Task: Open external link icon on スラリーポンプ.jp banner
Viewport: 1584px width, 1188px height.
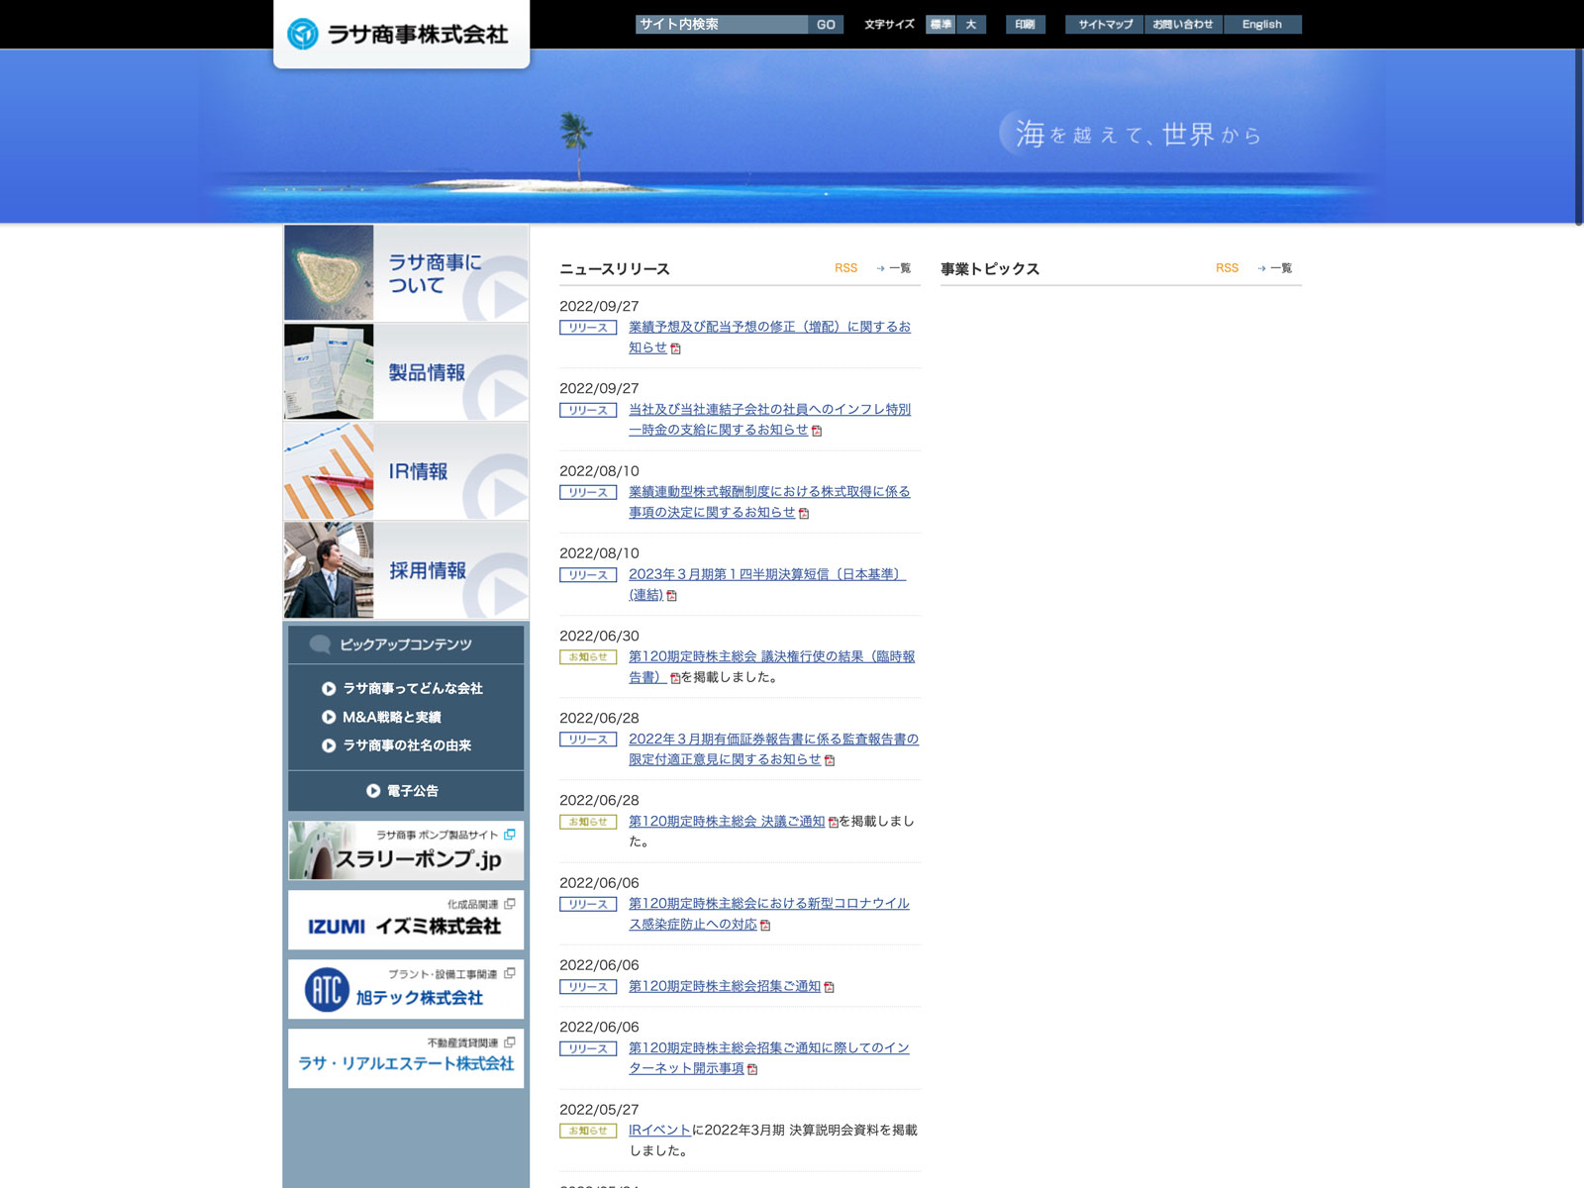Action: (509, 835)
